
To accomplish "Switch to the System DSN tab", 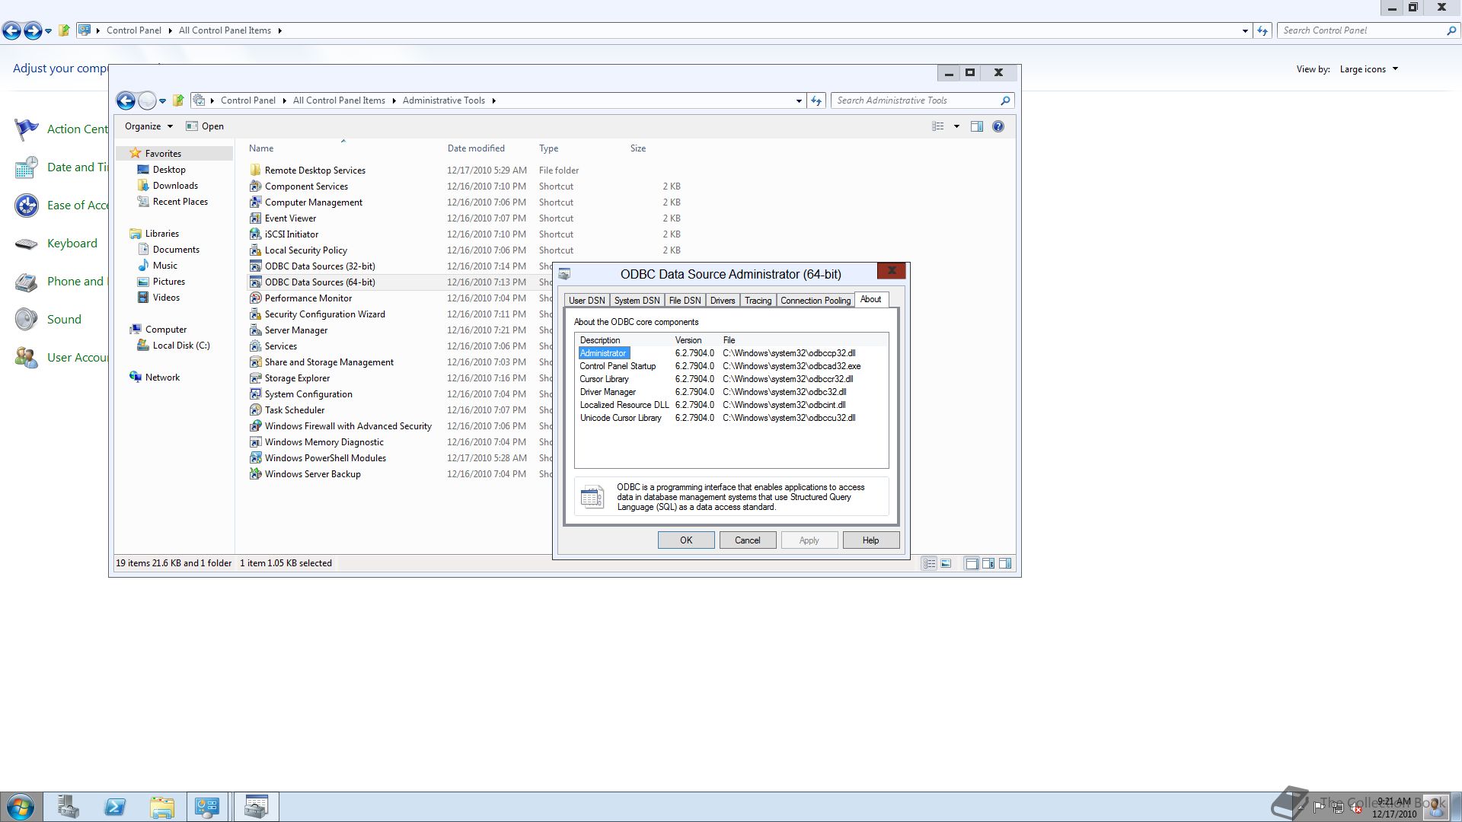I will click(x=637, y=301).
